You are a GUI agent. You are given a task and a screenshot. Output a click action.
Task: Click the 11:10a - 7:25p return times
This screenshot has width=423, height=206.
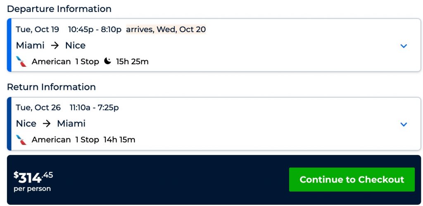94,108
